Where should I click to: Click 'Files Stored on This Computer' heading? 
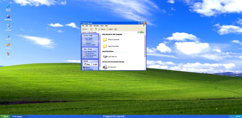tap(112, 34)
